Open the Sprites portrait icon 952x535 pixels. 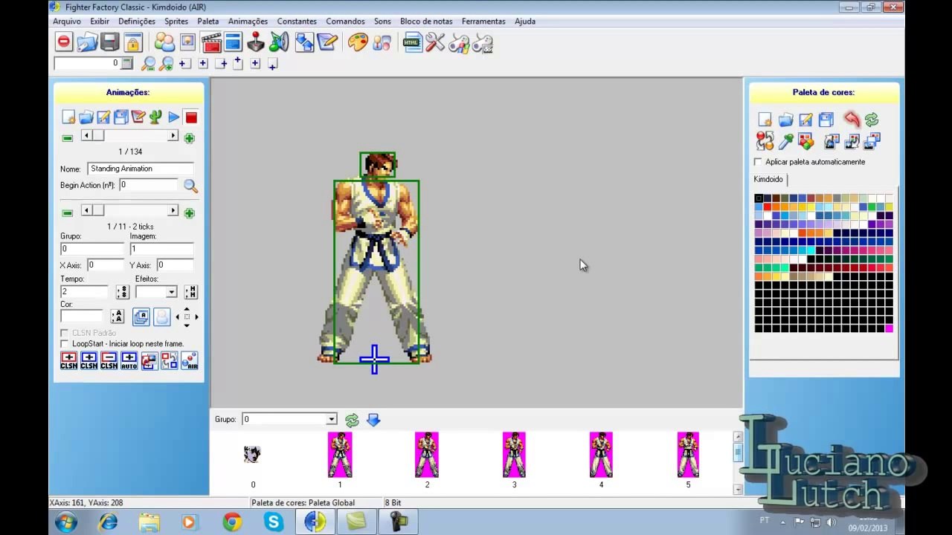[x=187, y=42]
